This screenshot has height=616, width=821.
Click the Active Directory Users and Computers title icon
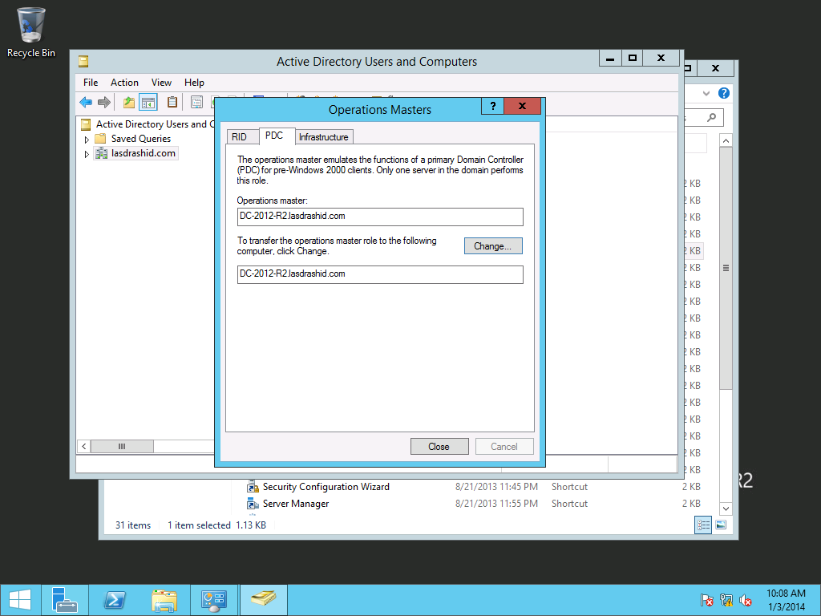(x=83, y=62)
